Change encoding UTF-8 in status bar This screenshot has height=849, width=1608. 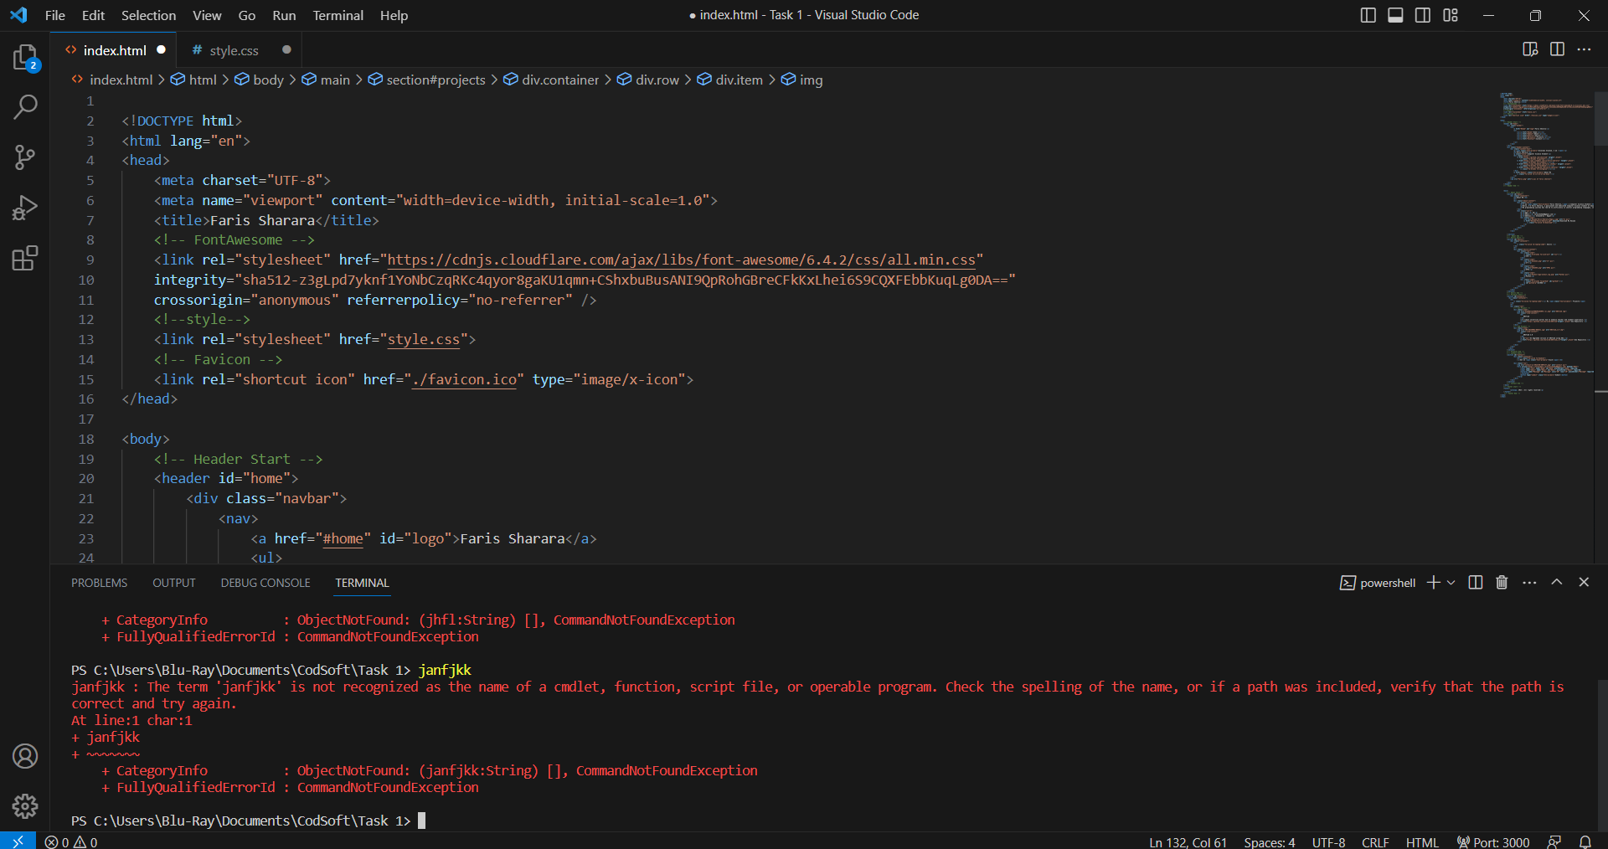(x=1328, y=841)
